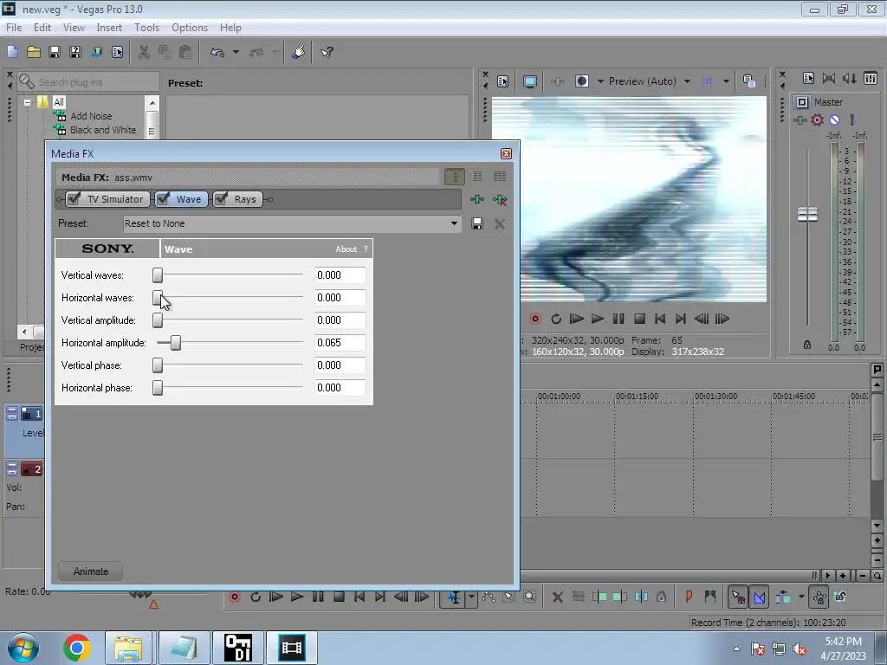Click the Render As toolbar icon

click(x=96, y=52)
